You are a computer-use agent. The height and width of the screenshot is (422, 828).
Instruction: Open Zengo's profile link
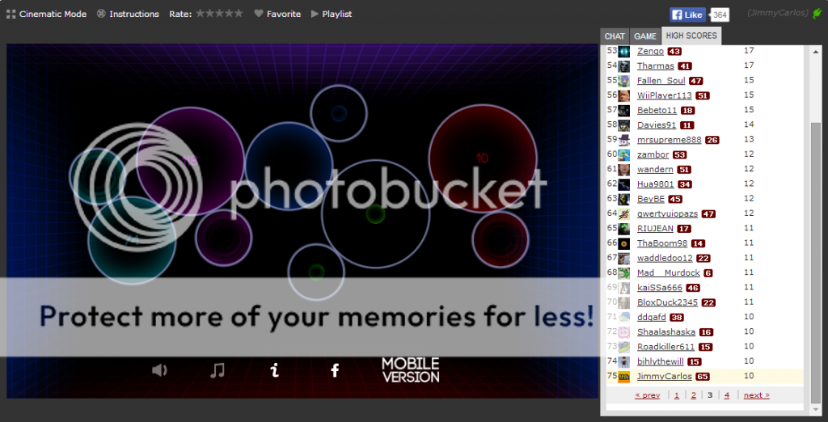click(650, 51)
